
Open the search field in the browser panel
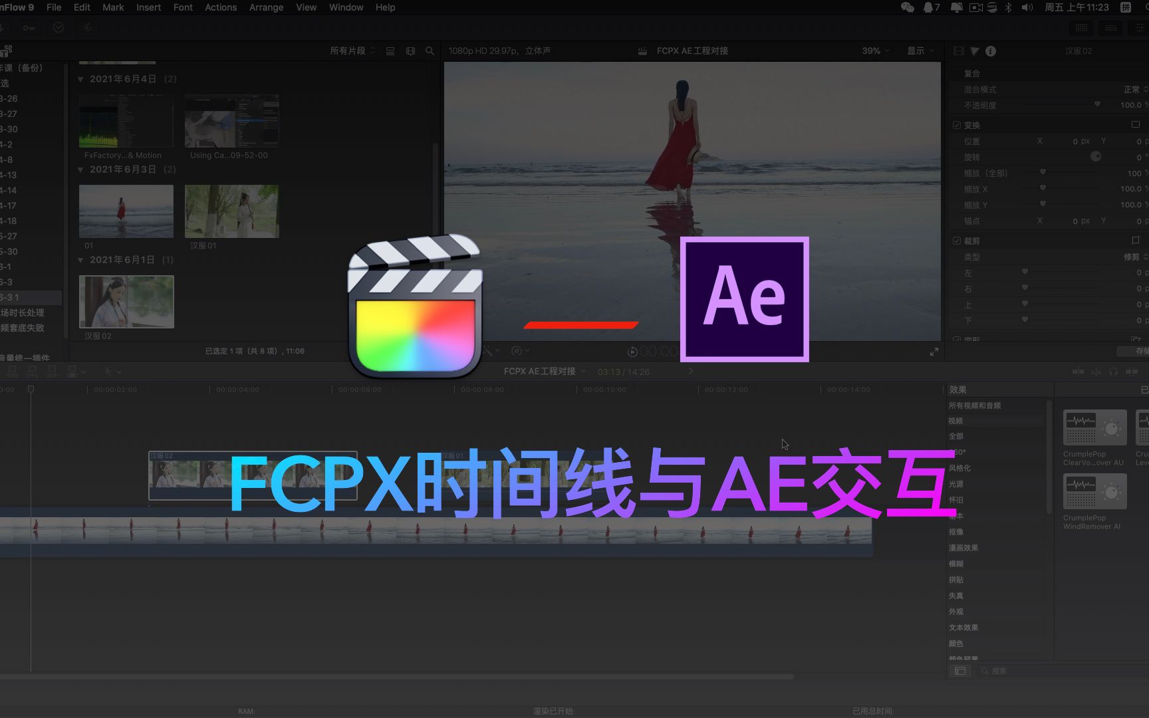430,51
